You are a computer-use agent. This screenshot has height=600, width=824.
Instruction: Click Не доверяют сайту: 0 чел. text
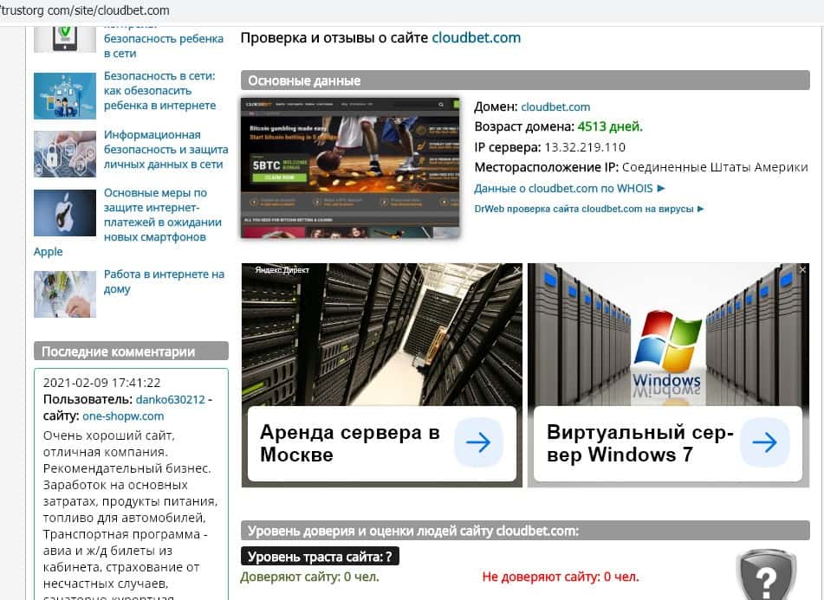(x=561, y=577)
